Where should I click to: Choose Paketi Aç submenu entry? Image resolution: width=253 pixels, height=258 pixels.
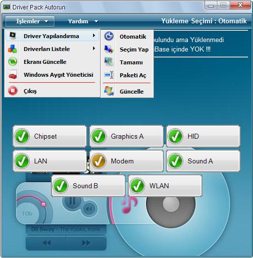(x=127, y=75)
